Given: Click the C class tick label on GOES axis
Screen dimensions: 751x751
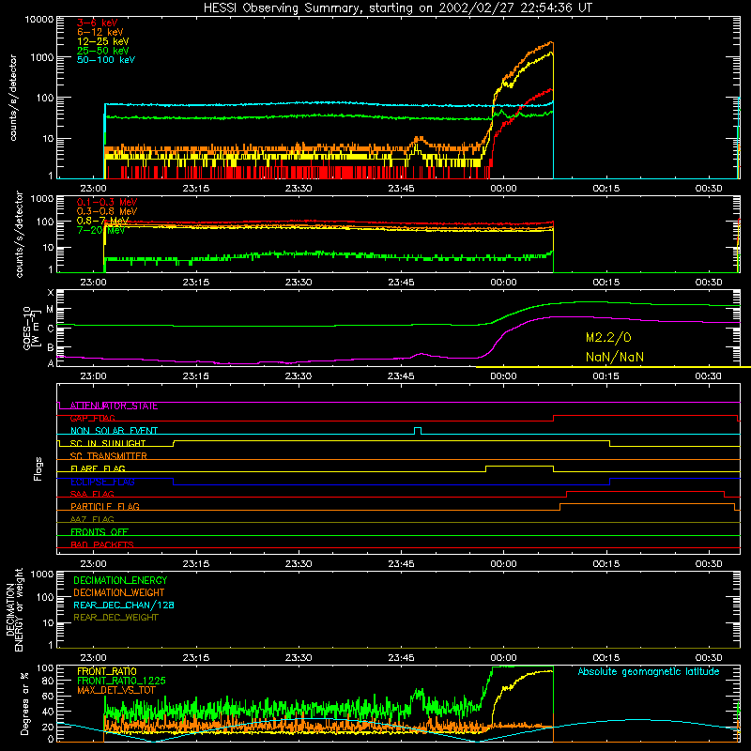Looking at the screenshot, I should tap(51, 330).
